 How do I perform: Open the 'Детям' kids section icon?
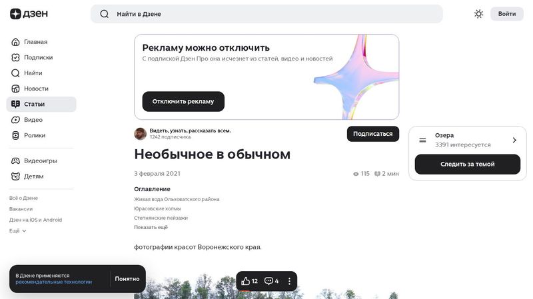[16, 176]
